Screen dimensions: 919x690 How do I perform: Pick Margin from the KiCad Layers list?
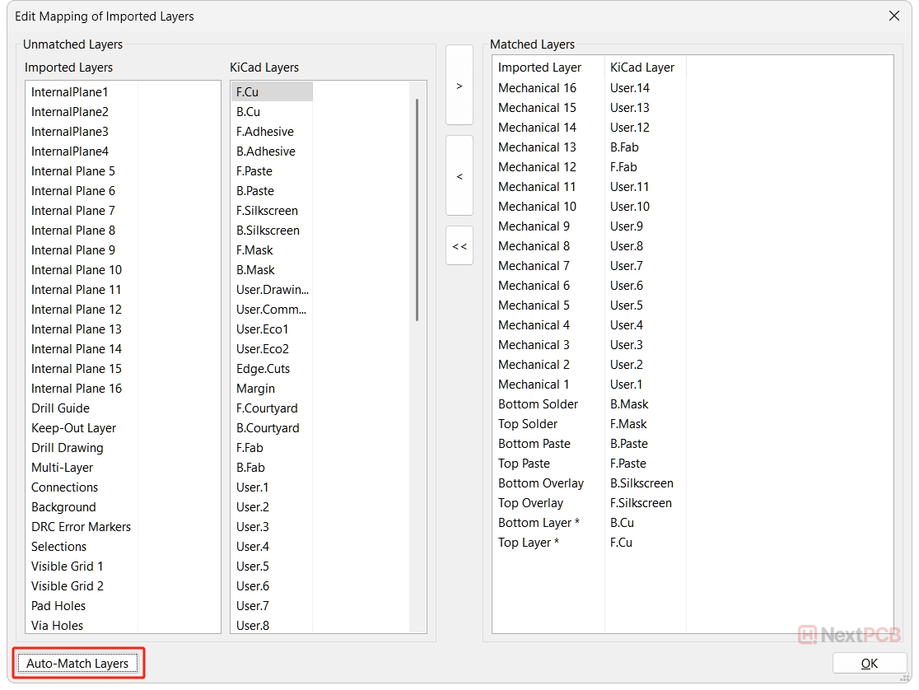tap(255, 389)
